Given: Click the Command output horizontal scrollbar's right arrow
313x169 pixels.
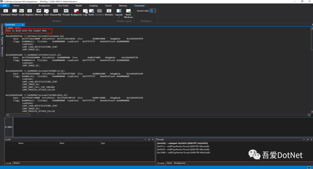Looking at the screenshot, I should tap(309, 115).
